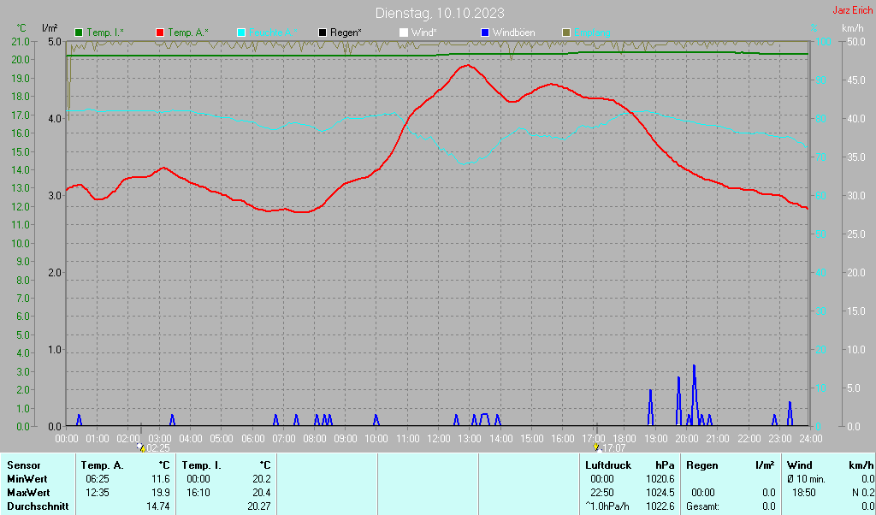876x515 pixels.
Task: Click the 'km/h' axis unit label above the chart
Action: 853,28
